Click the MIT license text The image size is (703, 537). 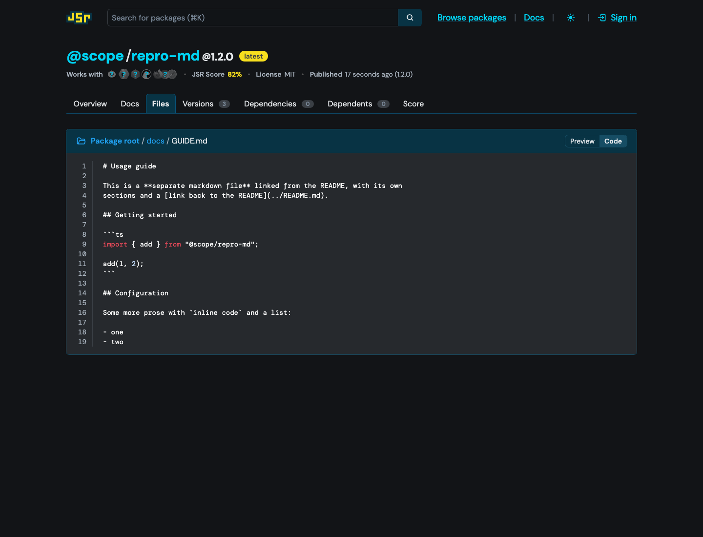[x=290, y=74]
